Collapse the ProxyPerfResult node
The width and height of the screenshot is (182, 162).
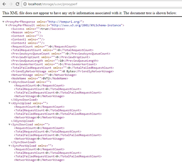(6, 25)
